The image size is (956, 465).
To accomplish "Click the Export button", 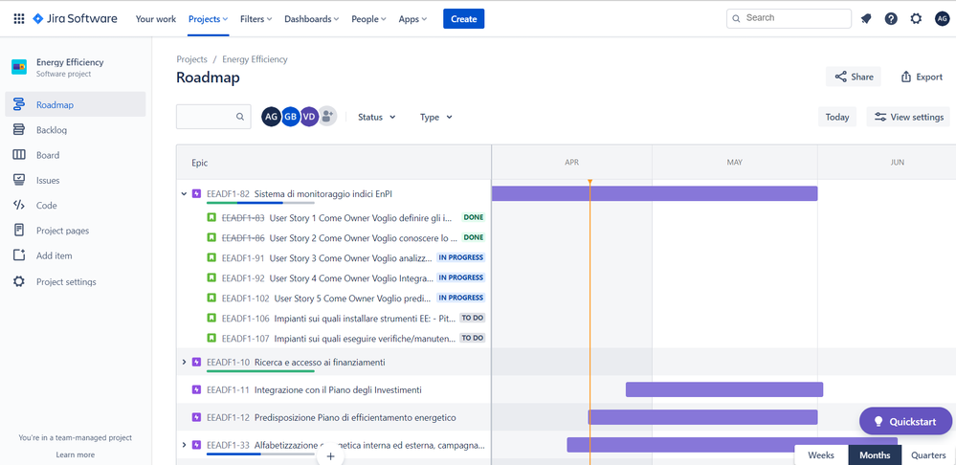I will pos(922,77).
